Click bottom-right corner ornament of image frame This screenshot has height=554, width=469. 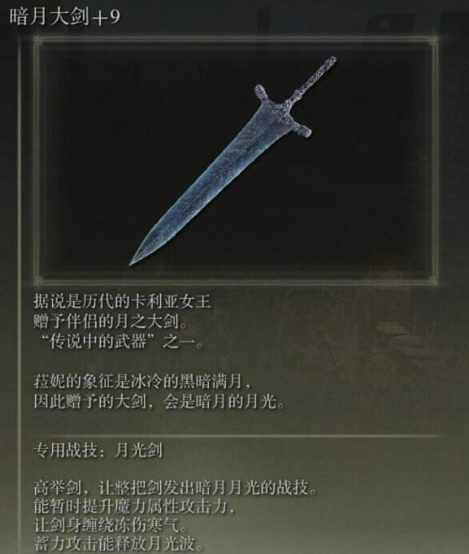point(433,281)
